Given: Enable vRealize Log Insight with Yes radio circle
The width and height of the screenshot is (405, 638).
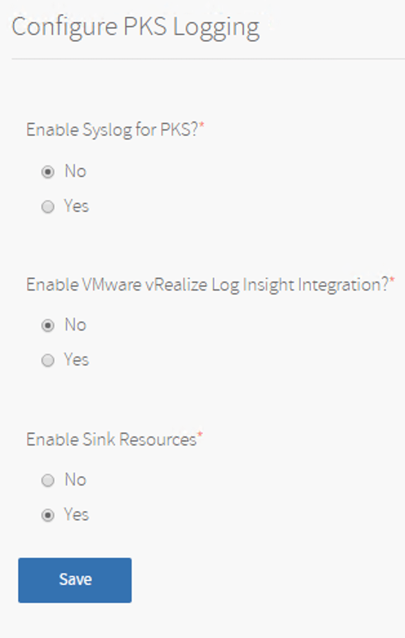Looking at the screenshot, I should [x=48, y=360].
